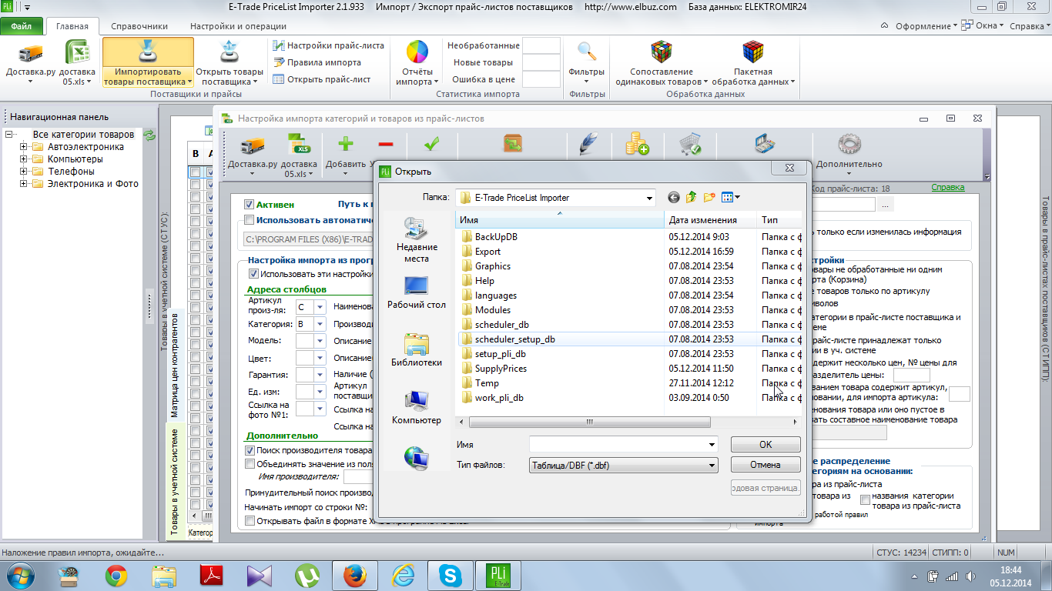
Task: Click the Доставка.ру truck icon in main ribbon
Action: [x=31, y=54]
